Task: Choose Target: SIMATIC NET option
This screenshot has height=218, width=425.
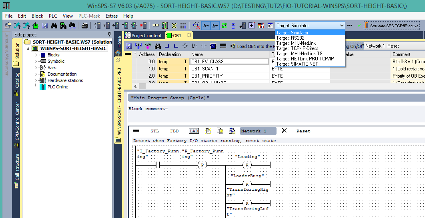Action: 310,64
